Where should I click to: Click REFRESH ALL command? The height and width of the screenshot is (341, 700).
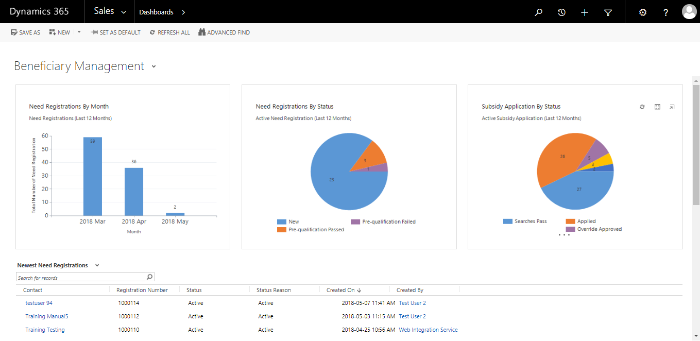pos(169,32)
